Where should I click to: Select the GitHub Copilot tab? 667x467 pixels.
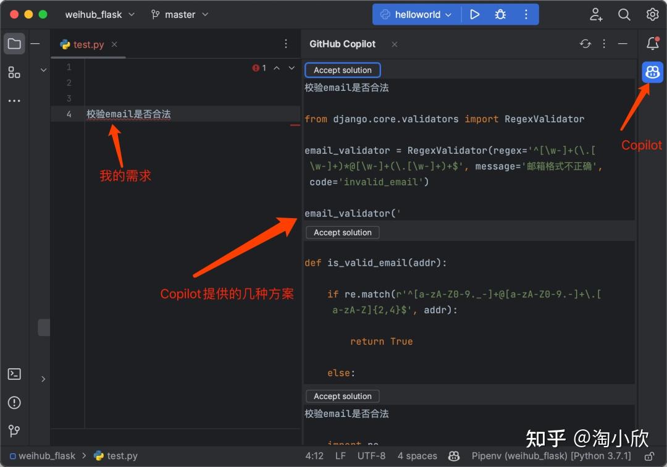tap(342, 44)
